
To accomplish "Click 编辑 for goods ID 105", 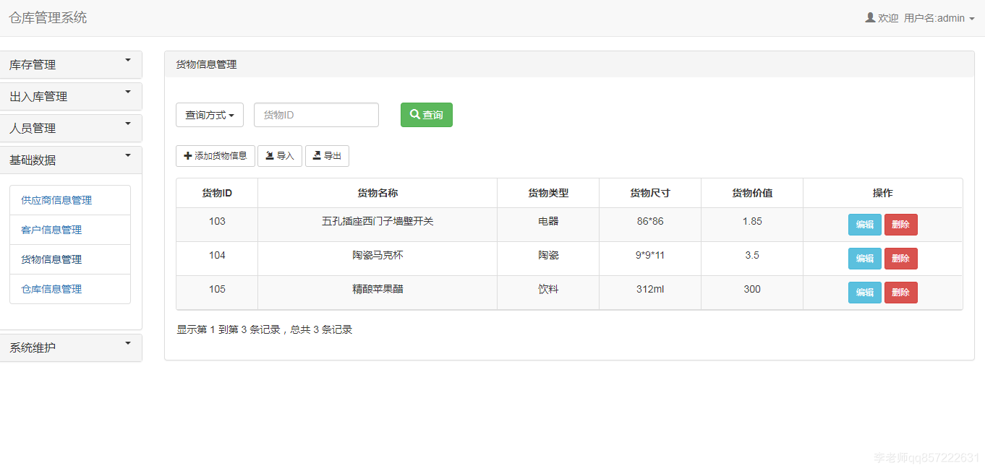I will pos(865,292).
